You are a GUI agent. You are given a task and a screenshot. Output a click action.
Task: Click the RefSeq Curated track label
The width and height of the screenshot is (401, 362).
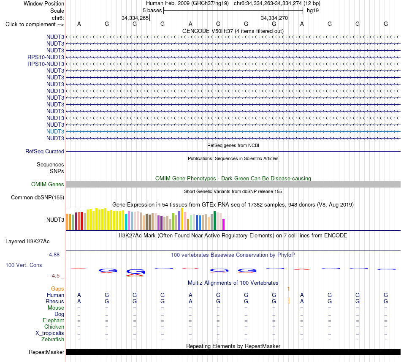click(x=45, y=152)
